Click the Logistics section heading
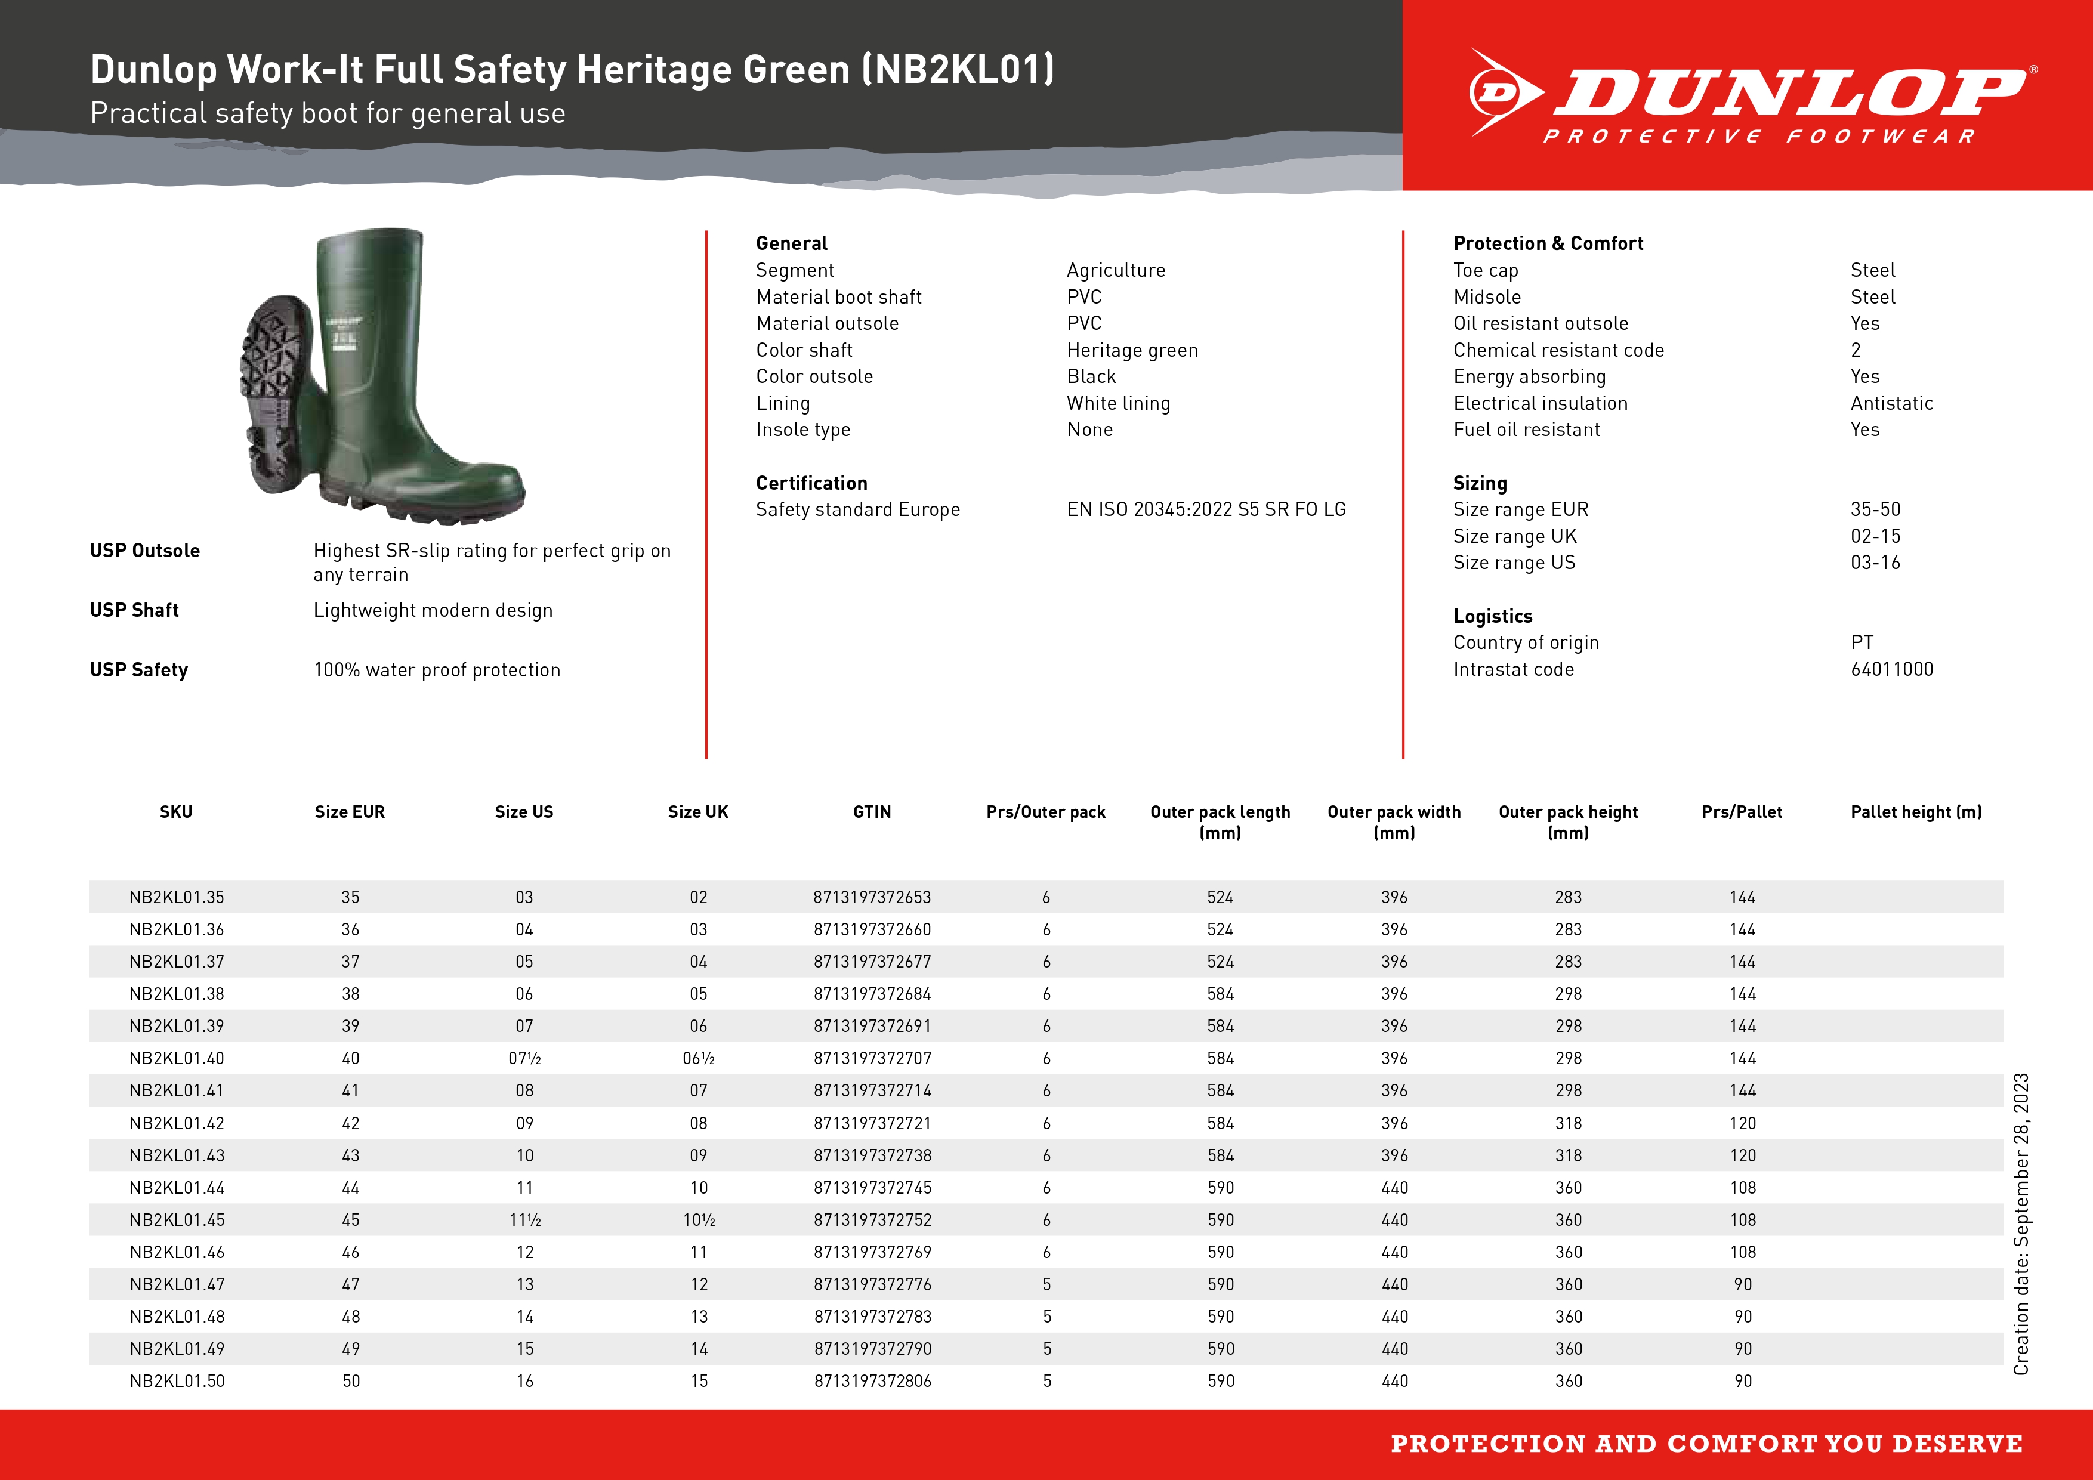Screen dimensions: 2093x1480 [x=1492, y=616]
